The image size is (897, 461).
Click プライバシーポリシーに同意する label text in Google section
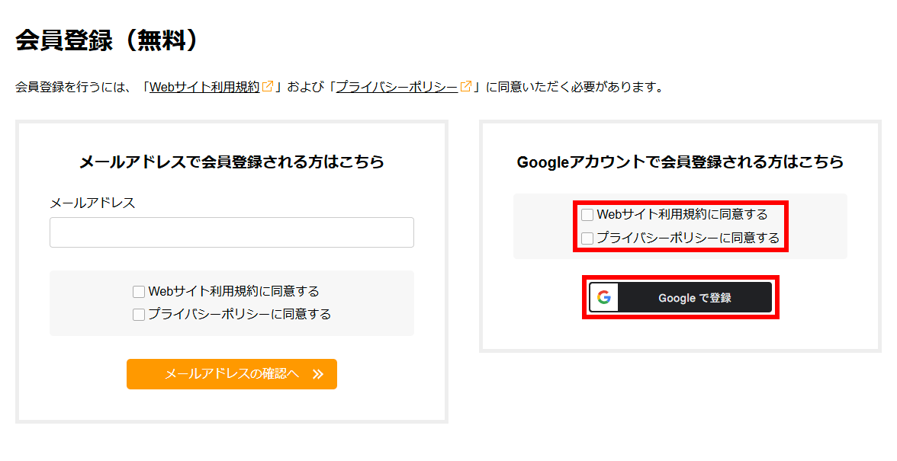pos(688,238)
